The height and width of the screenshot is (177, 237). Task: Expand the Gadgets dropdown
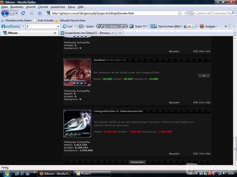click(216, 26)
